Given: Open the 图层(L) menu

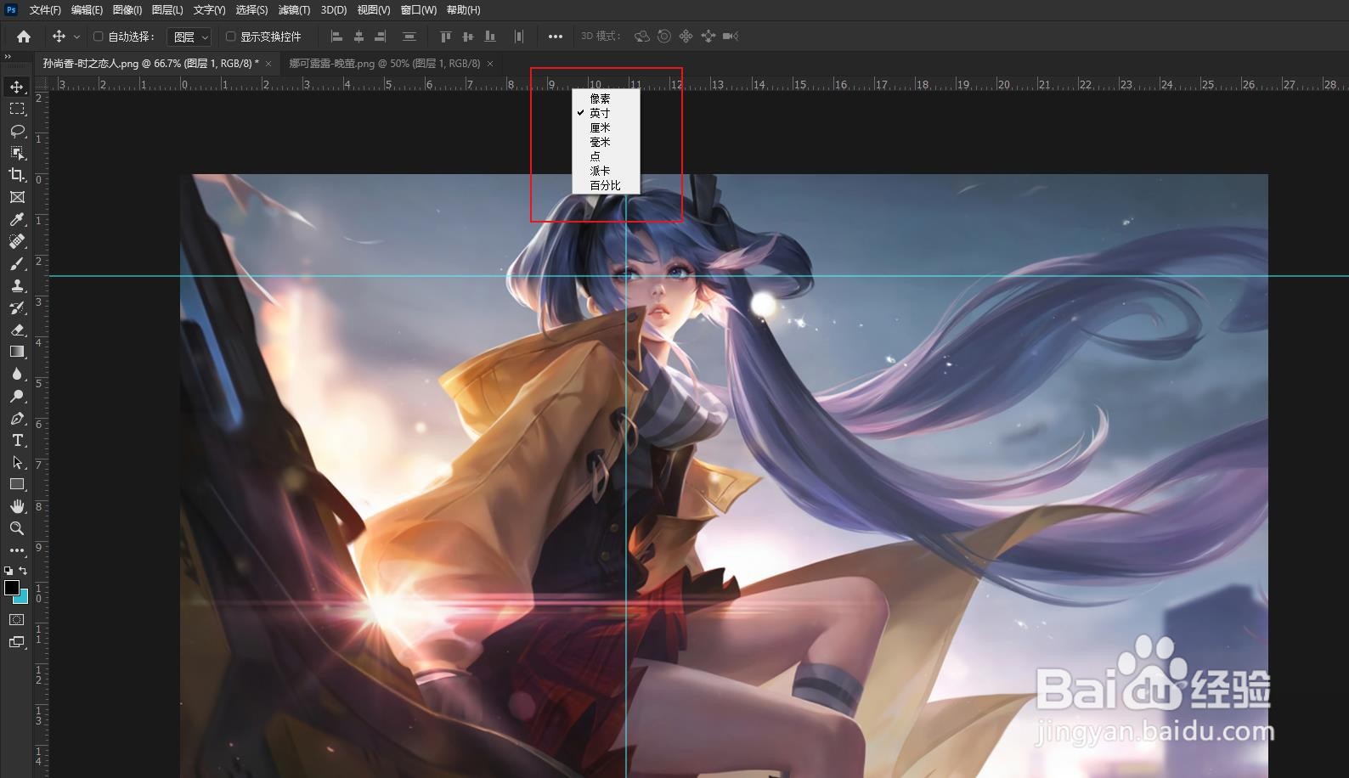Looking at the screenshot, I should coord(167,10).
